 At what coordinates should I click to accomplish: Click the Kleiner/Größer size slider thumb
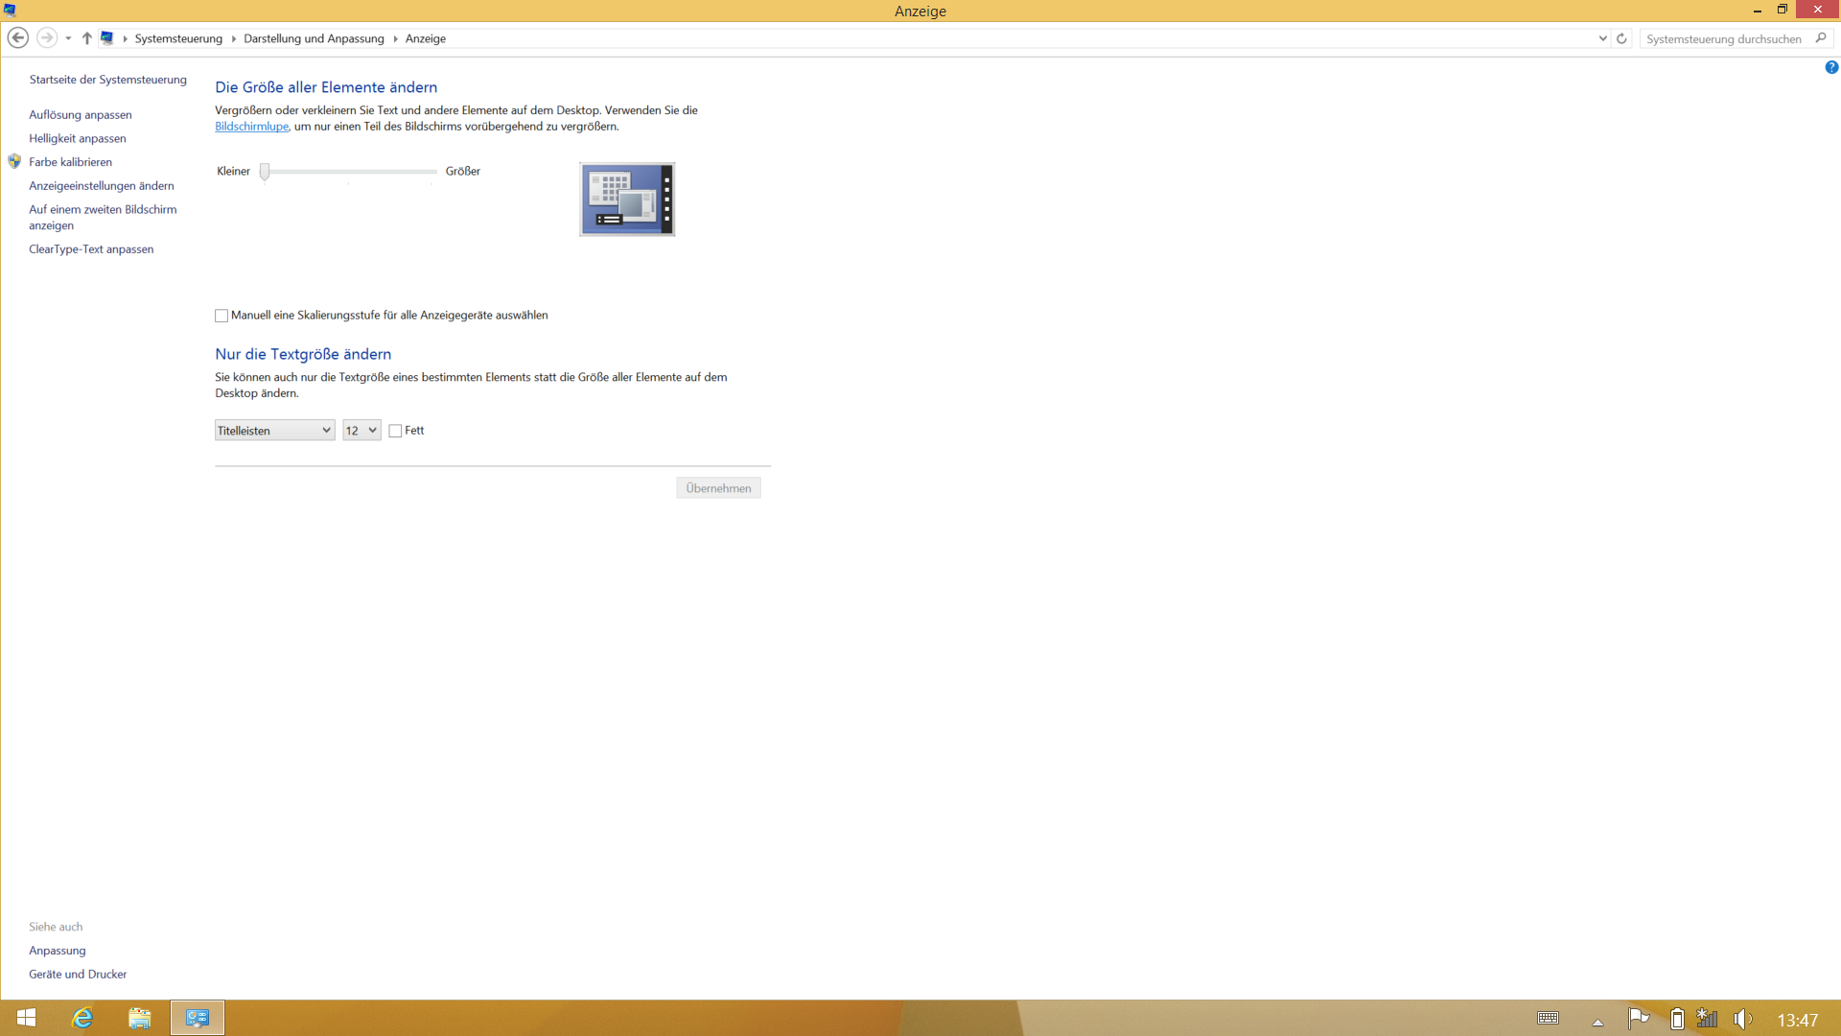265,172
